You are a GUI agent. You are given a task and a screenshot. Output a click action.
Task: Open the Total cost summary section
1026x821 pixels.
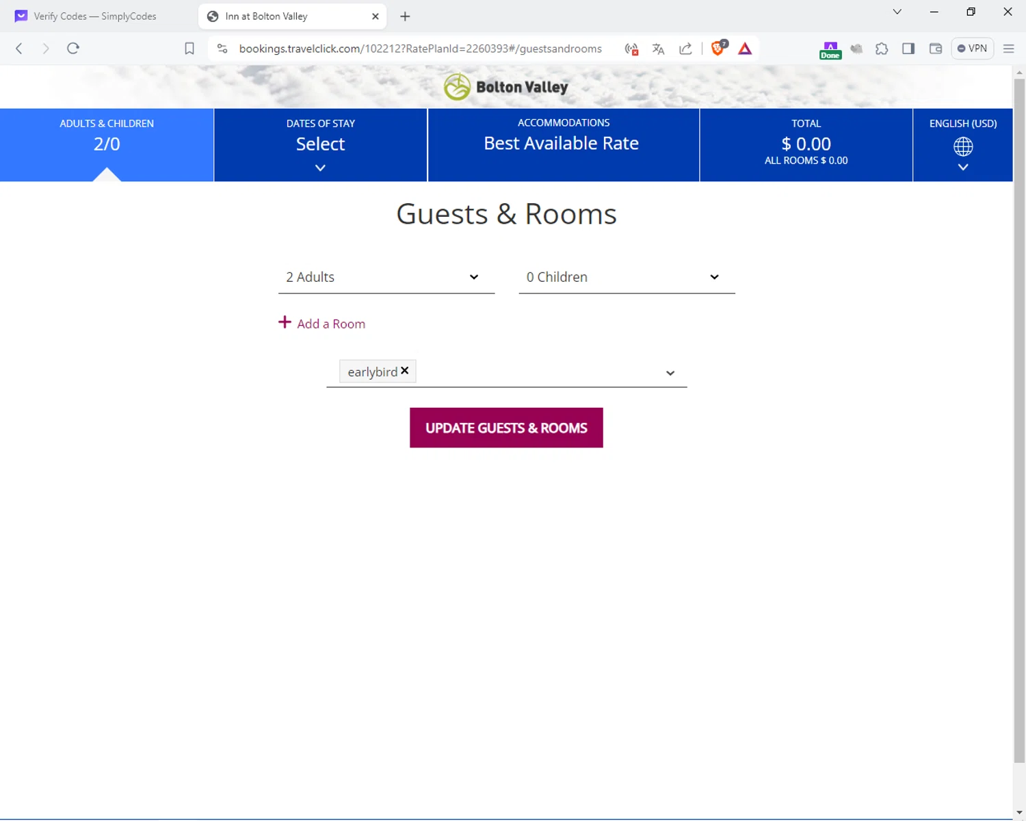pyautogui.click(x=806, y=144)
